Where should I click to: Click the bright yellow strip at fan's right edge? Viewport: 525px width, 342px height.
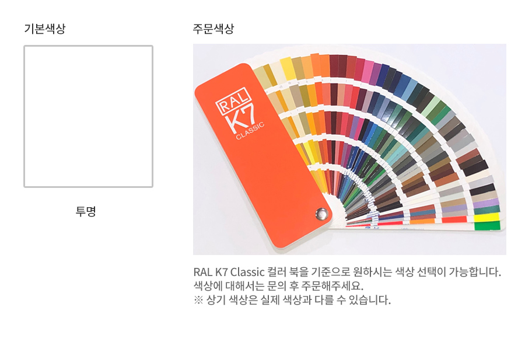[487, 218]
